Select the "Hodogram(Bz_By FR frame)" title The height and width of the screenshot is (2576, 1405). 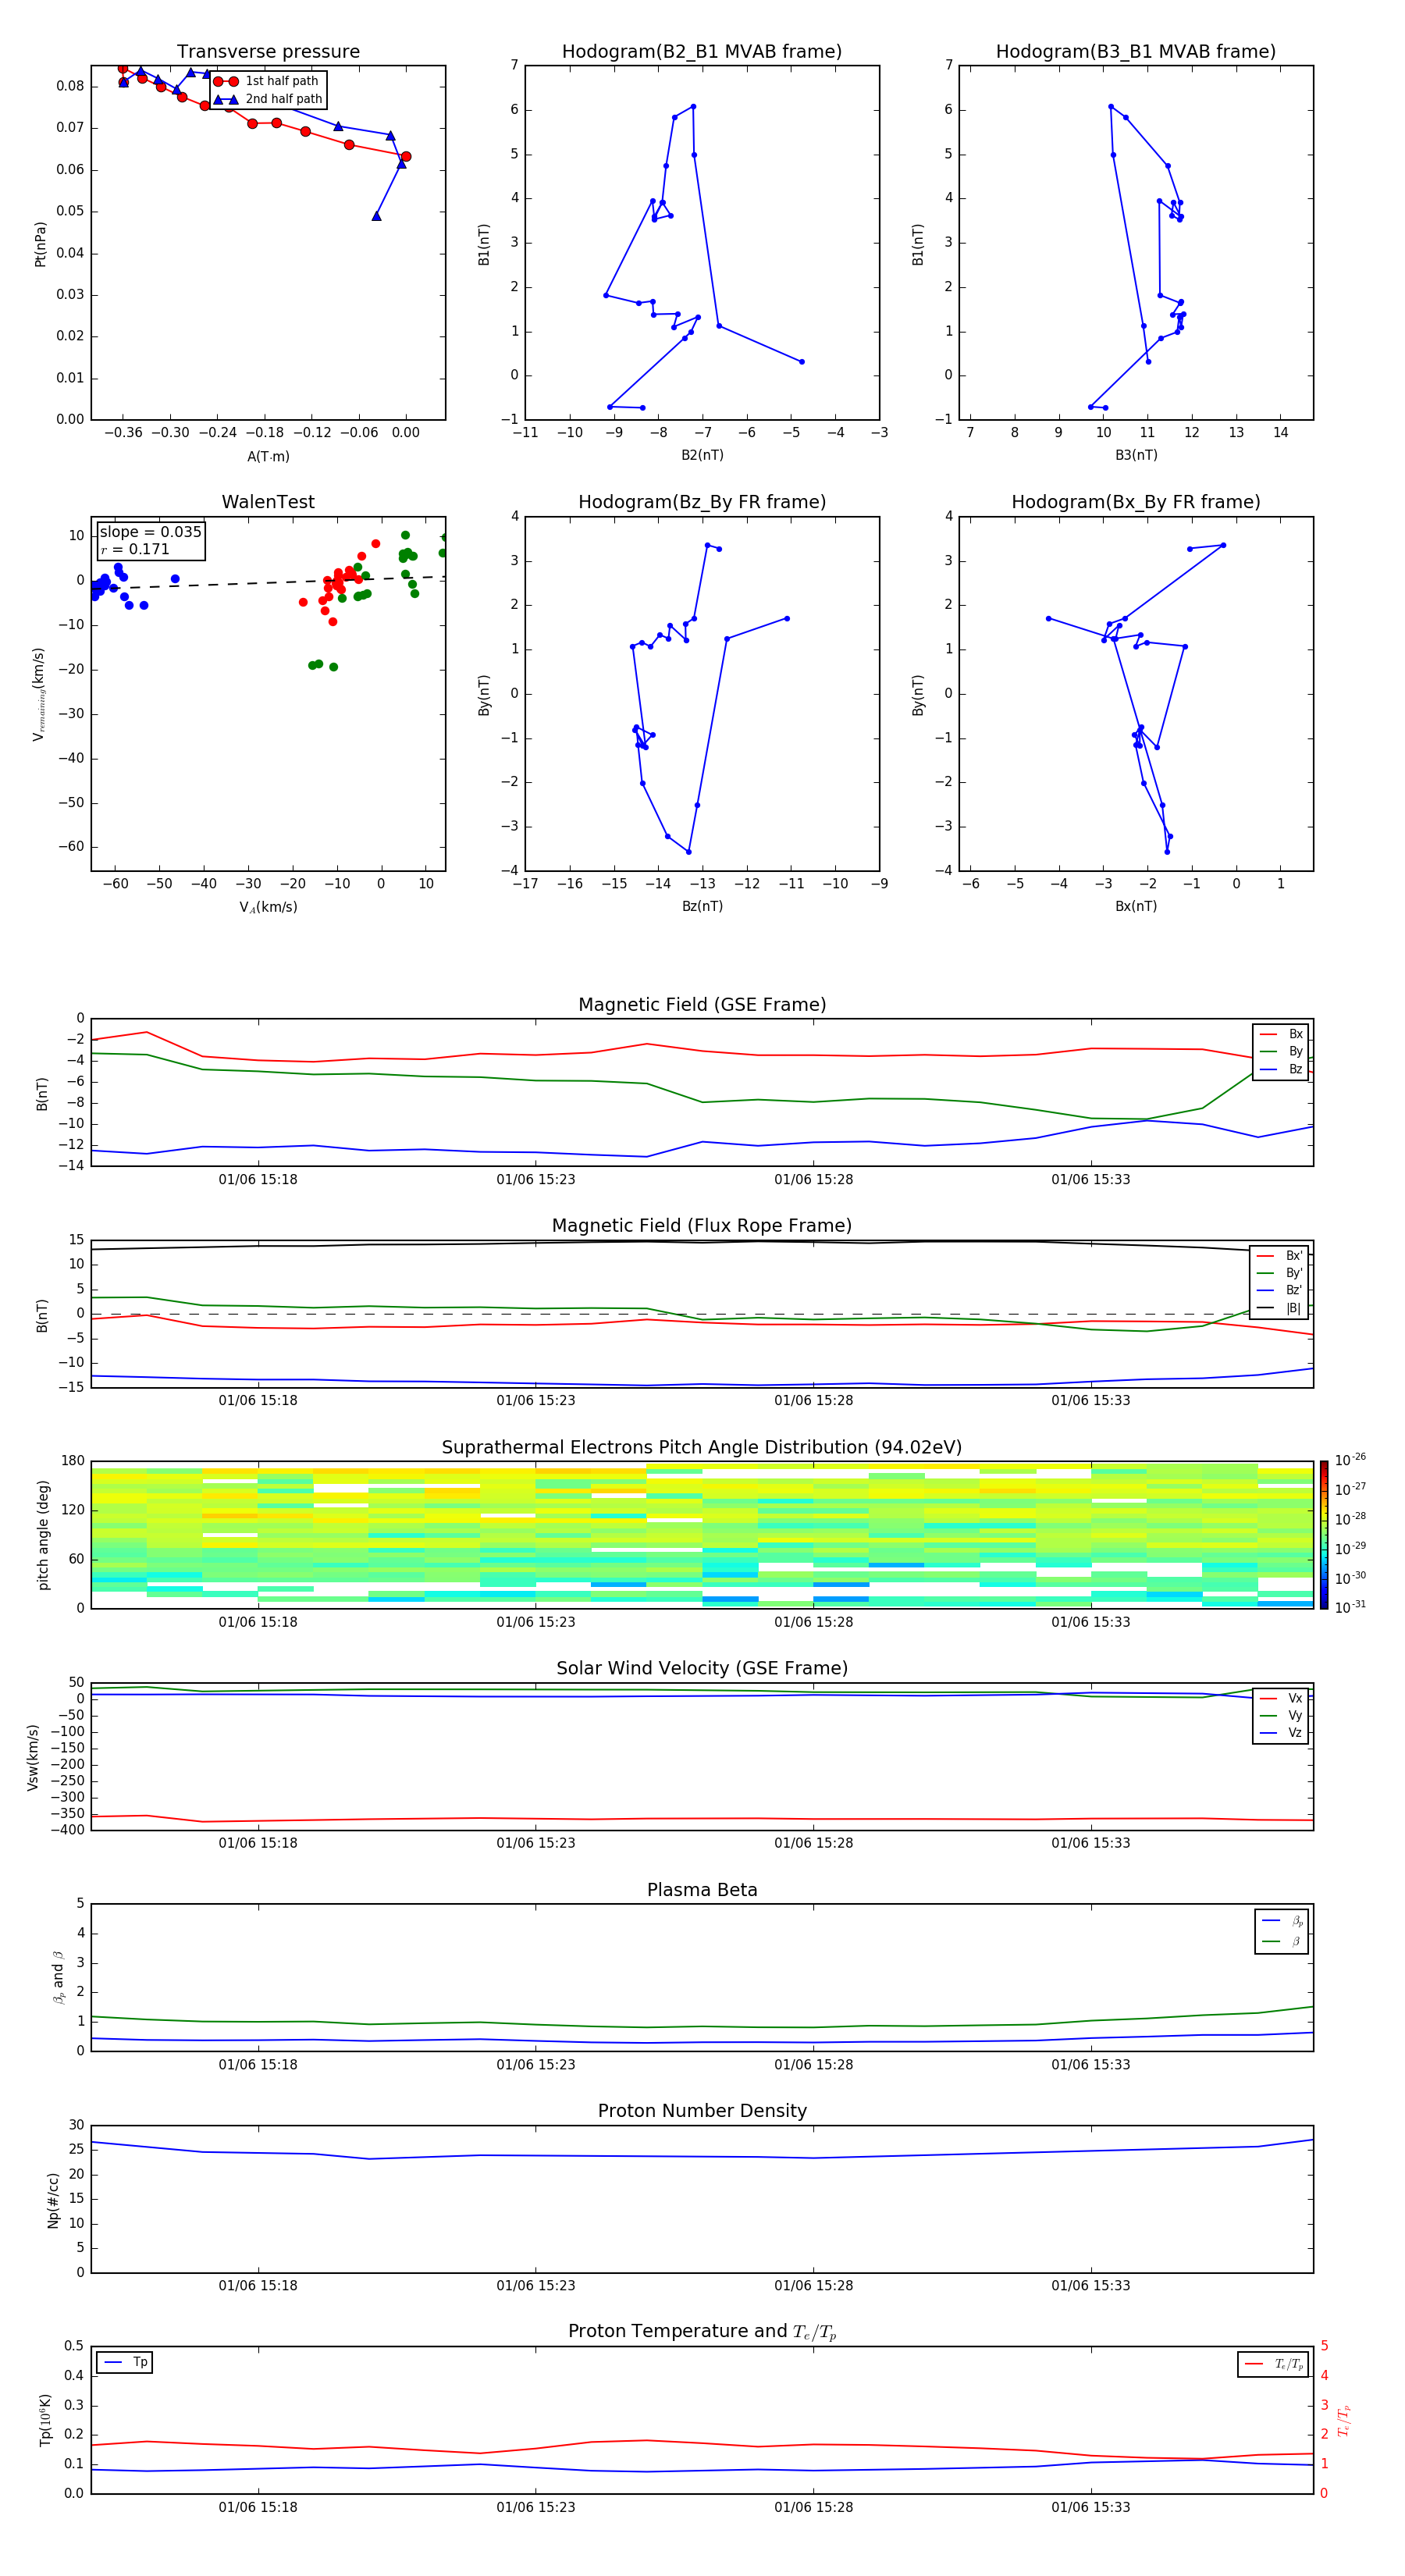point(702,502)
